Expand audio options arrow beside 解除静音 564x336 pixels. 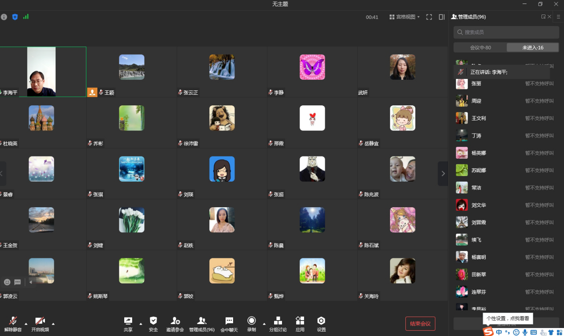[26, 324]
